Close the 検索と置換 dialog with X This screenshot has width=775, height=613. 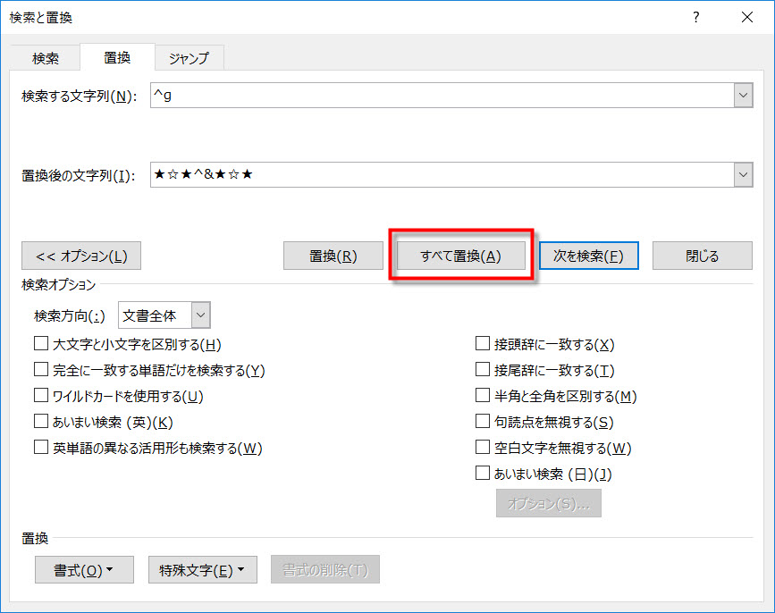pos(746,17)
